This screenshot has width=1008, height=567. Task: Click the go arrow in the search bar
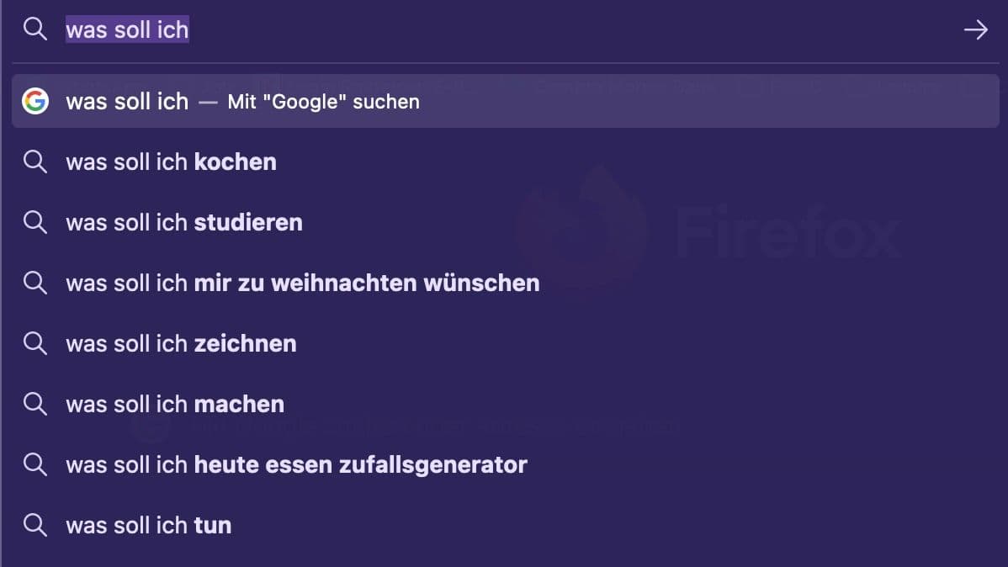tap(975, 30)
